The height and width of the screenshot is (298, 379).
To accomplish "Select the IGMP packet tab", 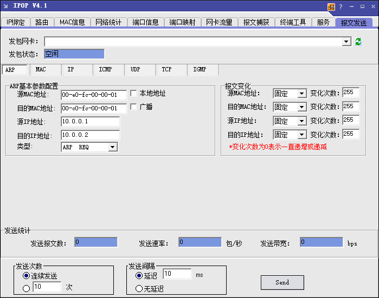I will click(x=203, y=70).
